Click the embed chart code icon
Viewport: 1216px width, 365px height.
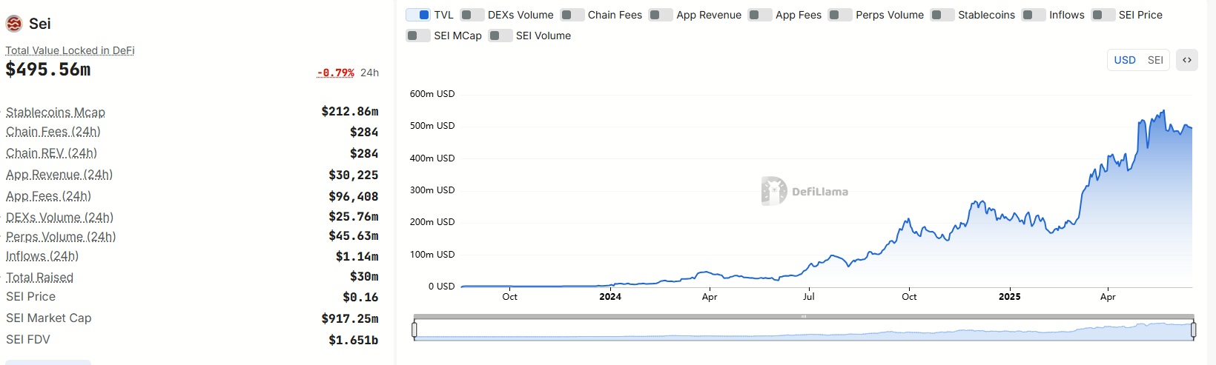(x=1187, y=60)
